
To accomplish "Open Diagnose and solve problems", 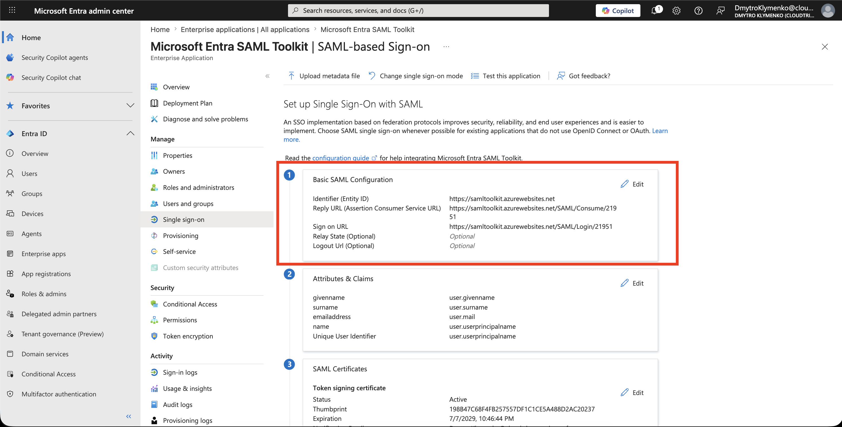I will 205,119.
